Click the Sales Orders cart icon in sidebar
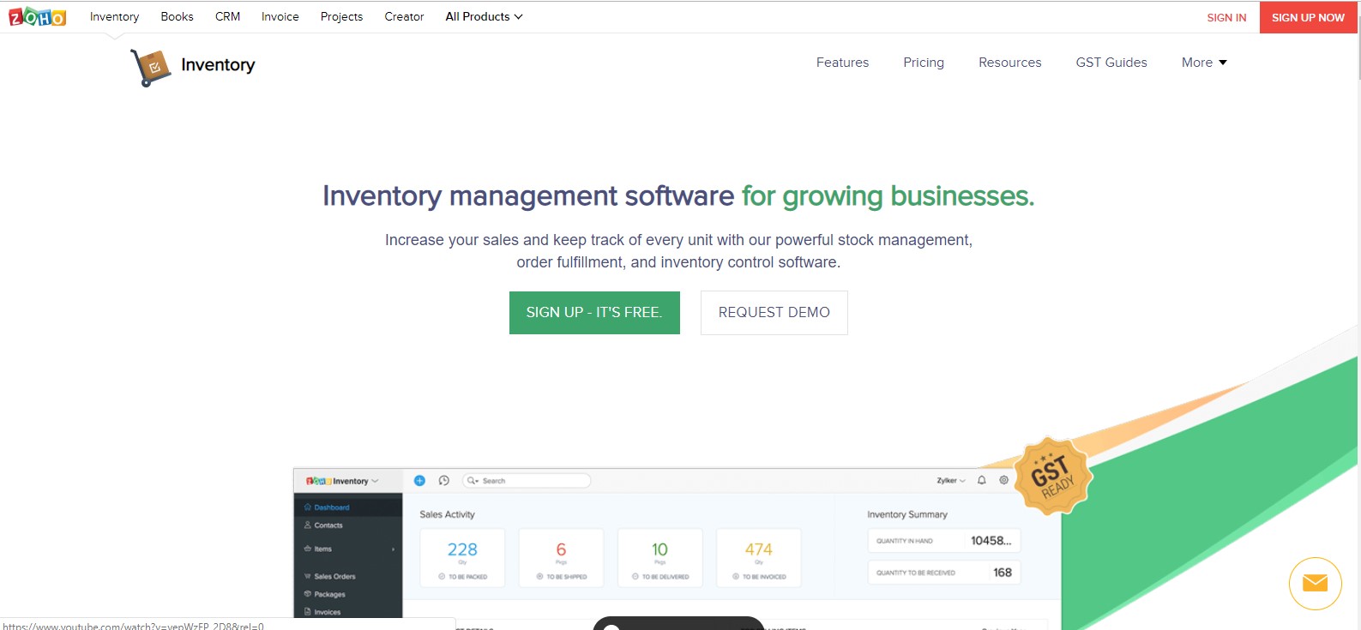The height and width of the screenshot is (630, 1361). point(308,576)
